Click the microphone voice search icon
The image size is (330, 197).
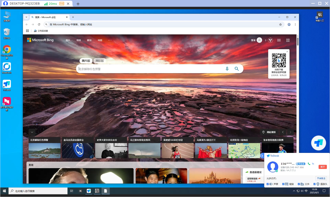(x=227, y=69)
